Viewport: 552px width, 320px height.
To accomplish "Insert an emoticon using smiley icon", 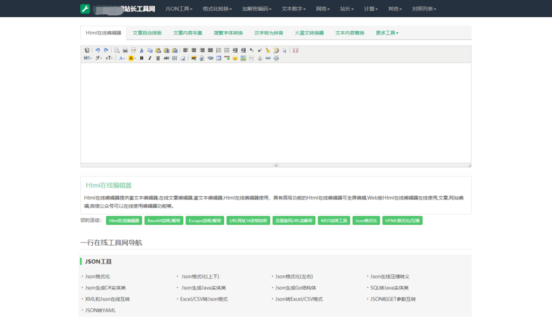I will click(235, 58).
